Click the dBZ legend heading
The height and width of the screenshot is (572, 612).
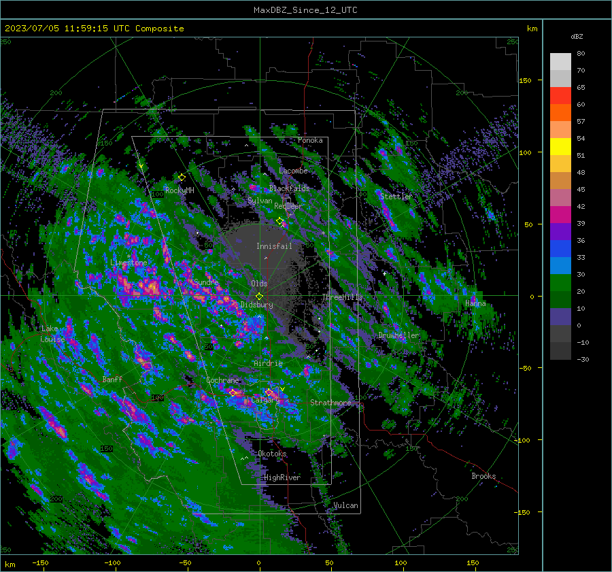[577, 36]
